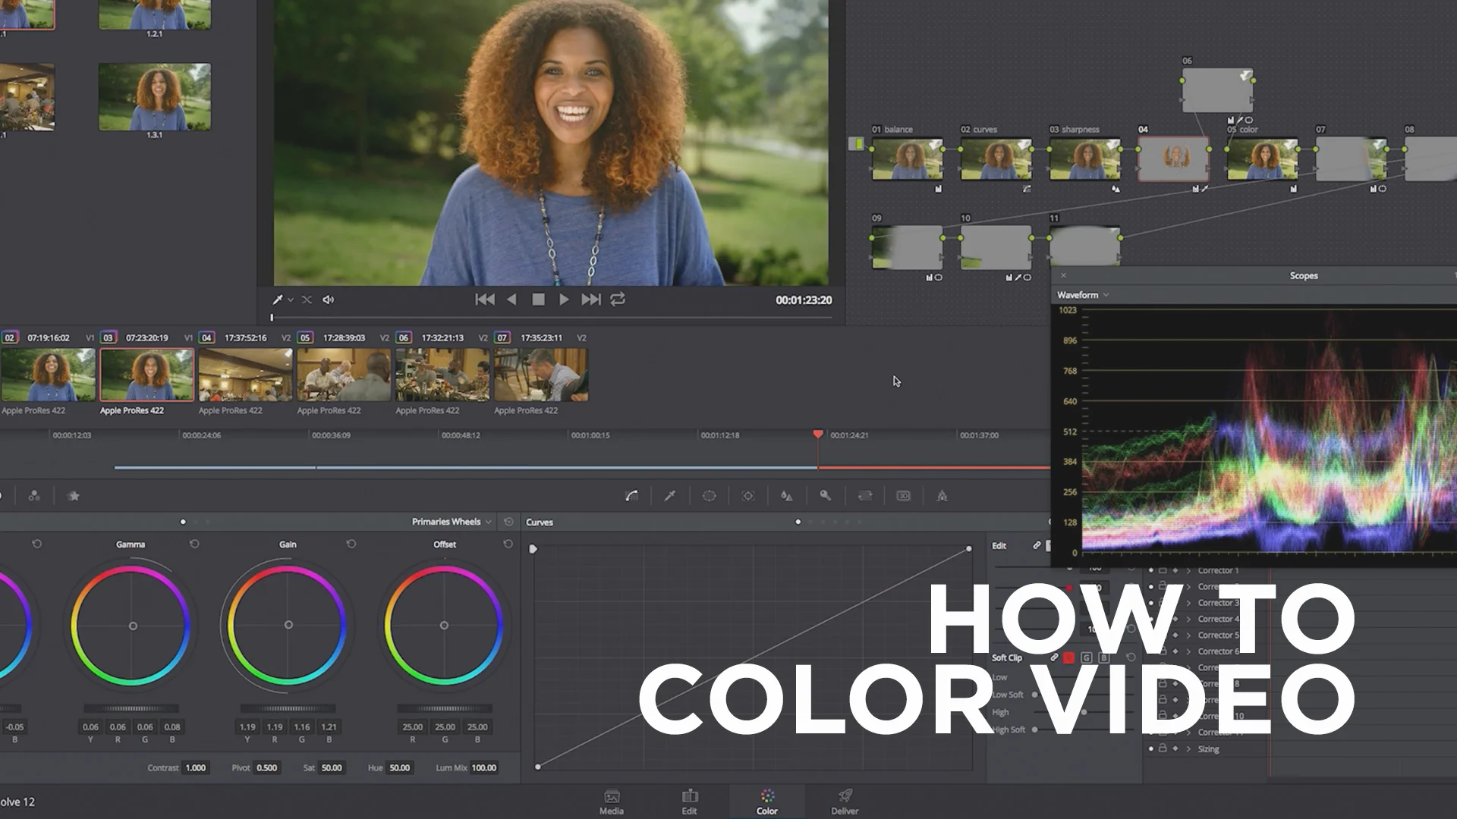The width and height of the screenshot is (1457, 819).
Task: Click the Sat value field
Action: coord(332,767)
